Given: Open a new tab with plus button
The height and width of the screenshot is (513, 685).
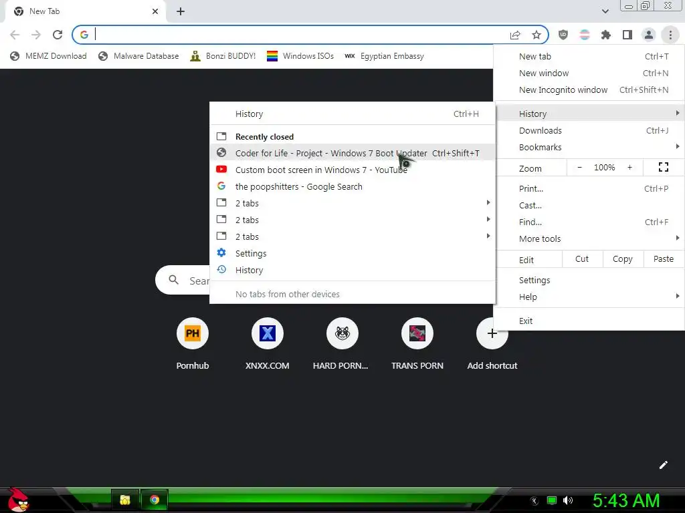Looking at the screenshot, I should pos(181,11).
